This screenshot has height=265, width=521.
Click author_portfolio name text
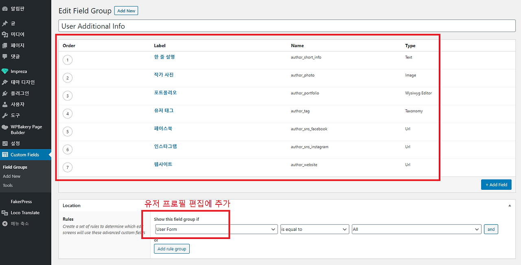[x=305, y=93]
